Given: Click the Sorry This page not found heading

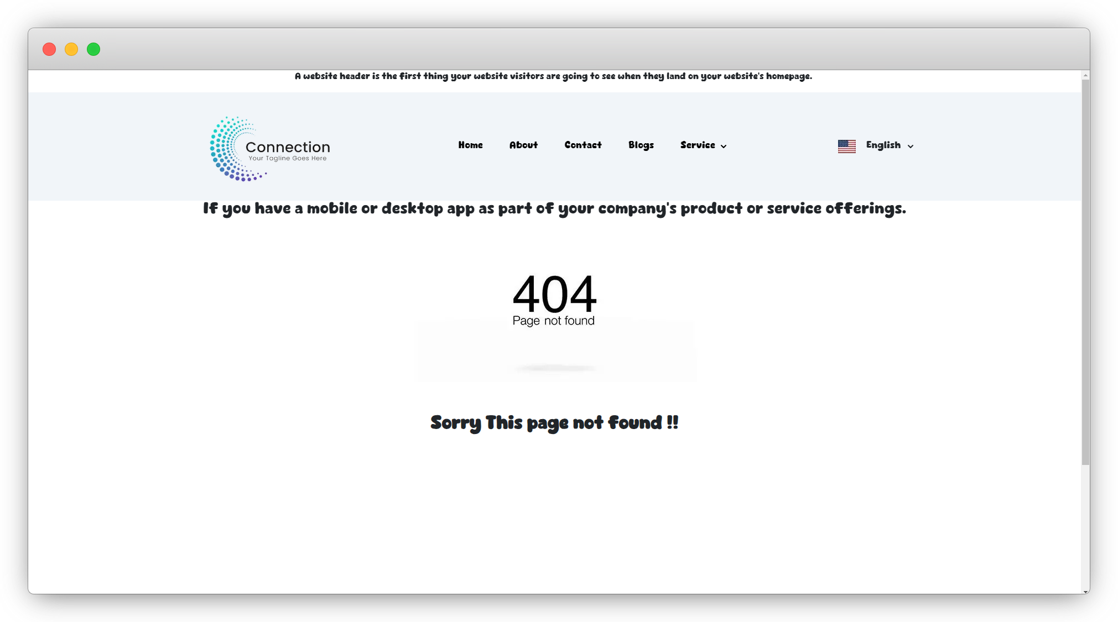Looking at the screenshot, I should (554, 422).
